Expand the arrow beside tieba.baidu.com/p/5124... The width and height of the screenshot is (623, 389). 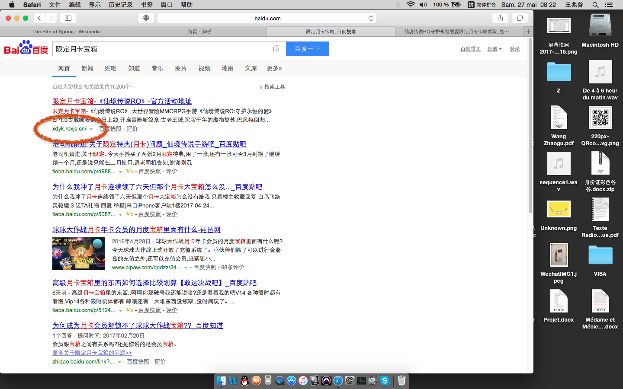120,311
